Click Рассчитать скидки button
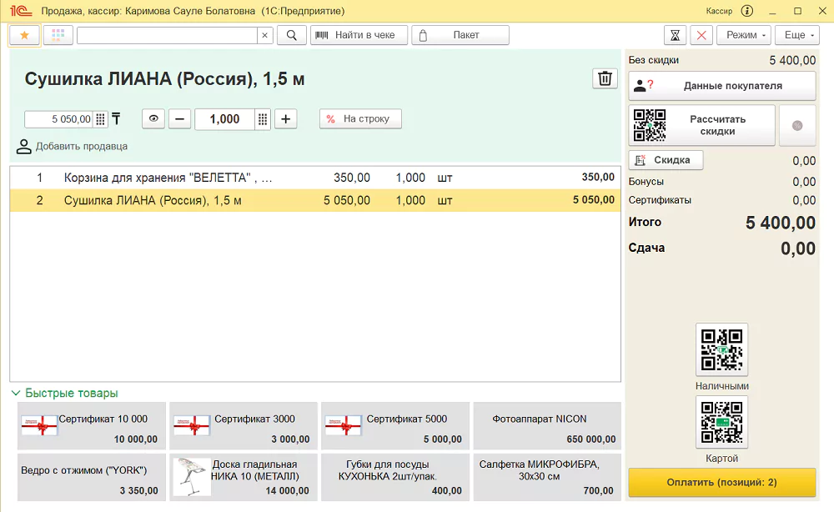Viewport: 834px width, 512px height. [701, 125]
